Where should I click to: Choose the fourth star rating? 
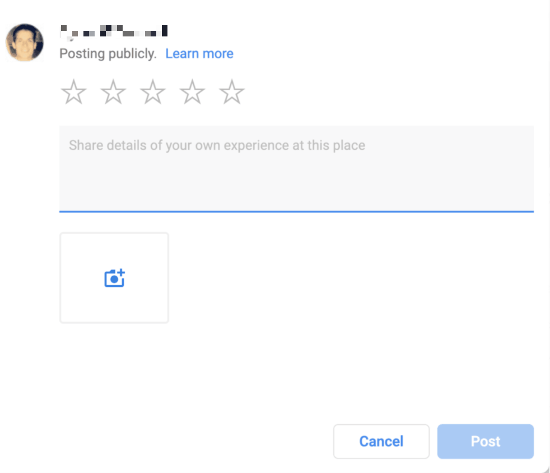192,92
